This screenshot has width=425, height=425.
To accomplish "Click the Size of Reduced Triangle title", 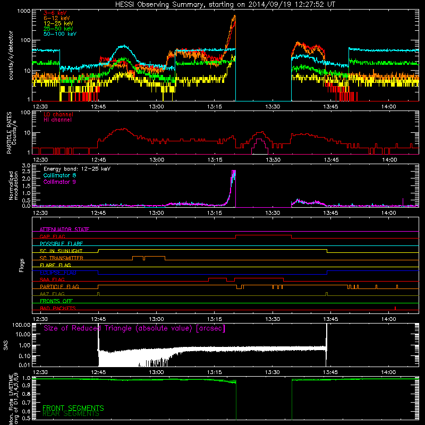I will pyautogui.click(x=134, y=328).
